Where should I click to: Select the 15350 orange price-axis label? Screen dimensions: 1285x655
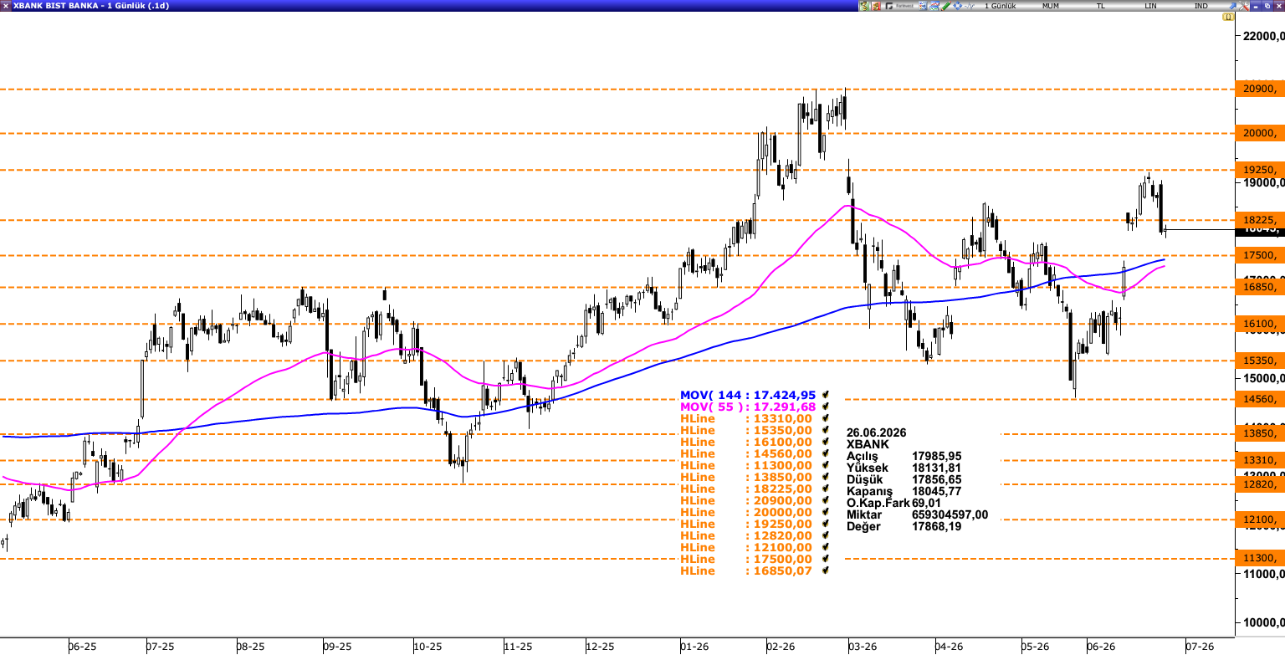[x=1260, y=361]
